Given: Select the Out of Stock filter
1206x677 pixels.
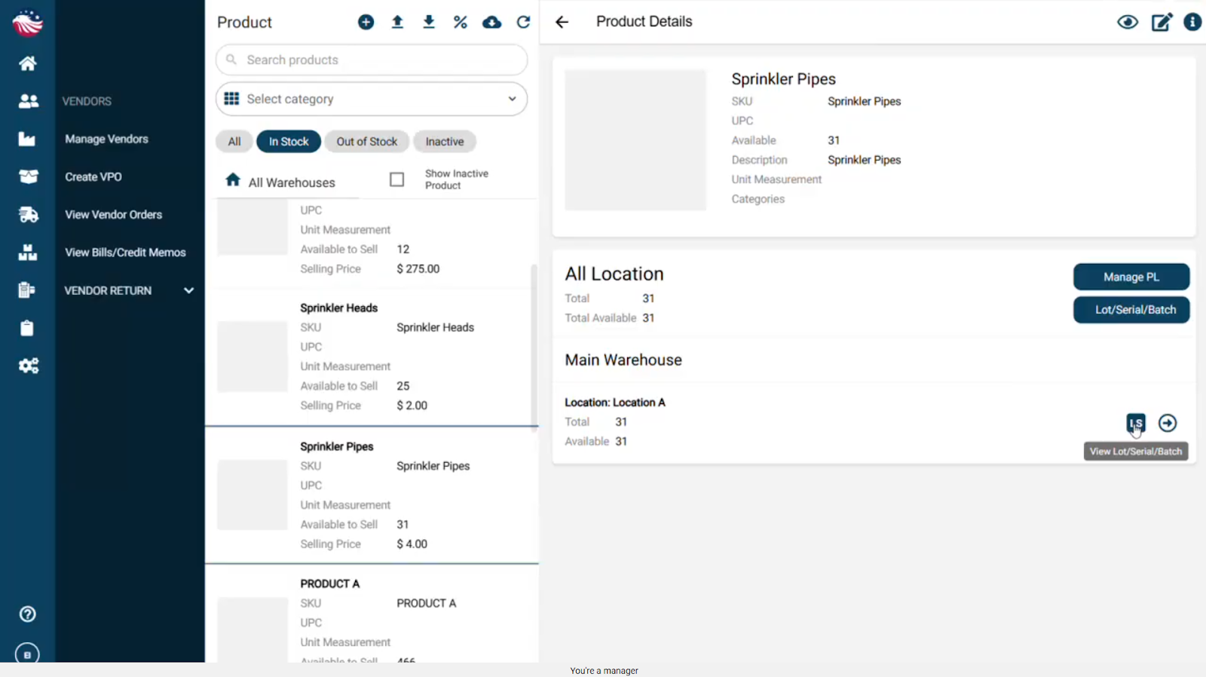Looking at the screenshot, I should coord(366,142).
